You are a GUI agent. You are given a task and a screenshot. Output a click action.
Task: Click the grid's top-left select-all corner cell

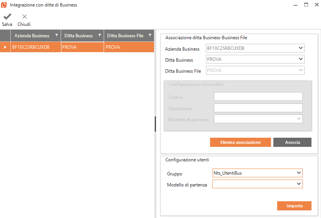pos(5,35)
